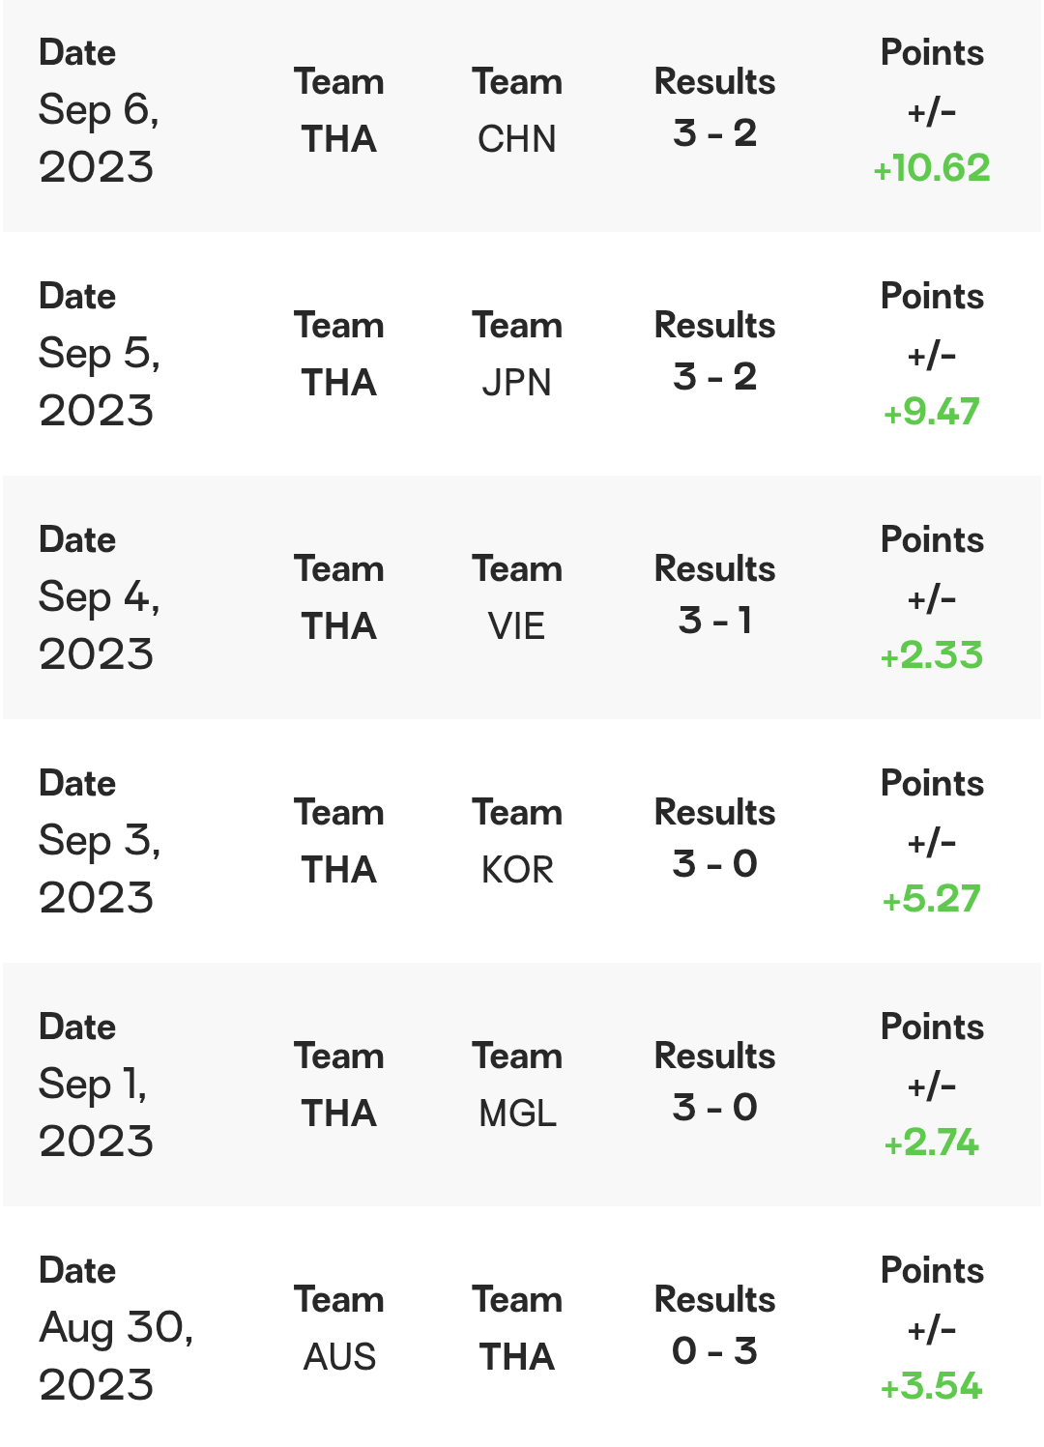The height and width of the screenshot is (1447, 1044).
Task: Select the +9.47 points change
Action: pyautogui.click(x=932, y=412)
